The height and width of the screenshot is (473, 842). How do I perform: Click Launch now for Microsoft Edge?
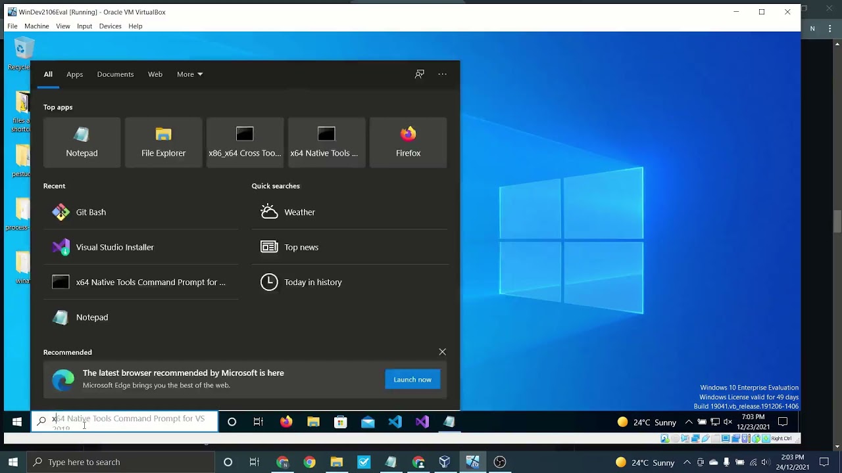click(x=412, y=380)
